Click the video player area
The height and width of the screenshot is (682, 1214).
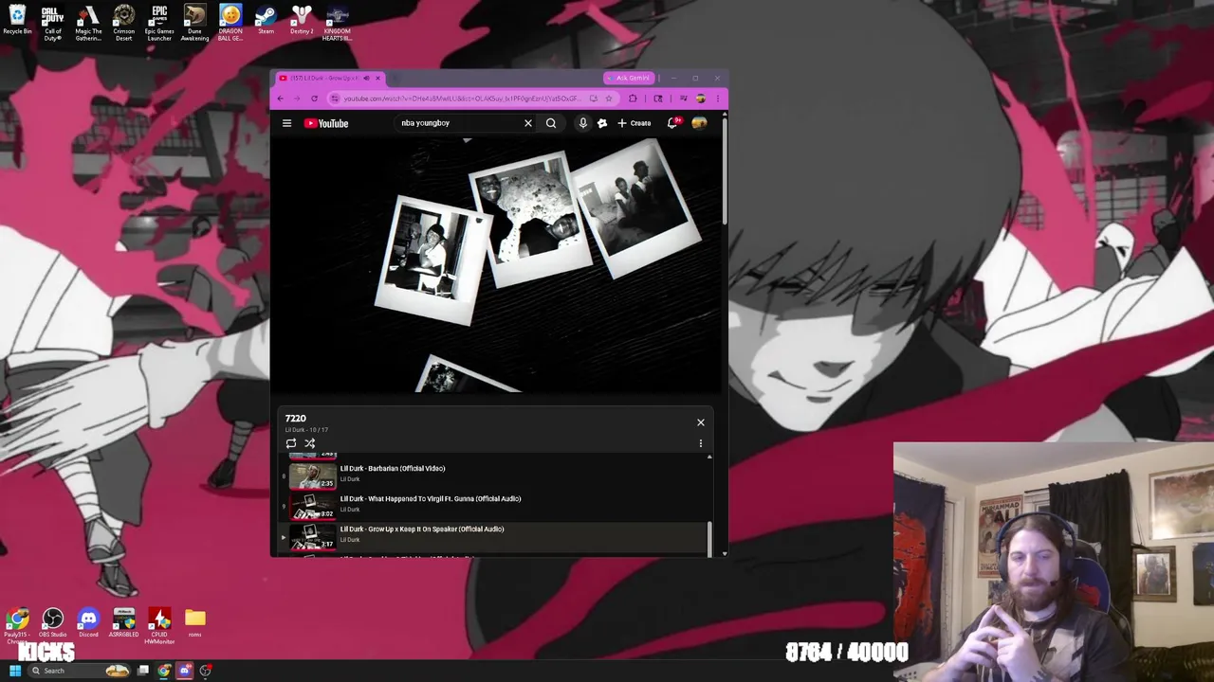click(x=496, y=265)
